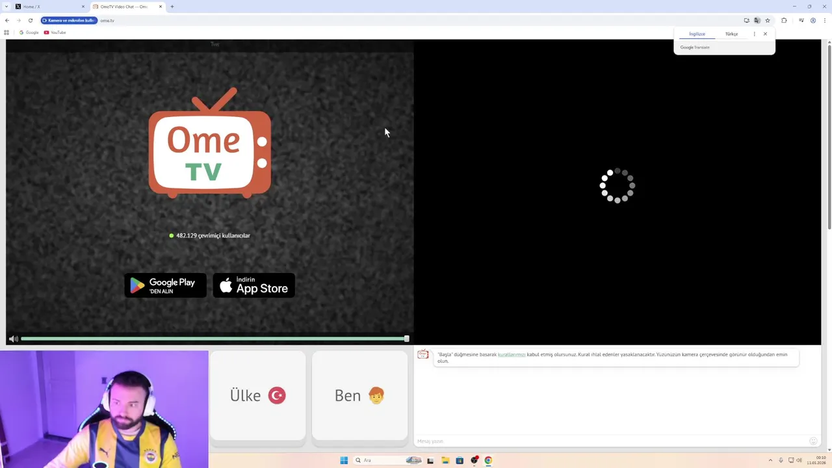Open the media controls icon in the toolbar
This screenshot has height=468, width=832.
[x=801, y=20]
